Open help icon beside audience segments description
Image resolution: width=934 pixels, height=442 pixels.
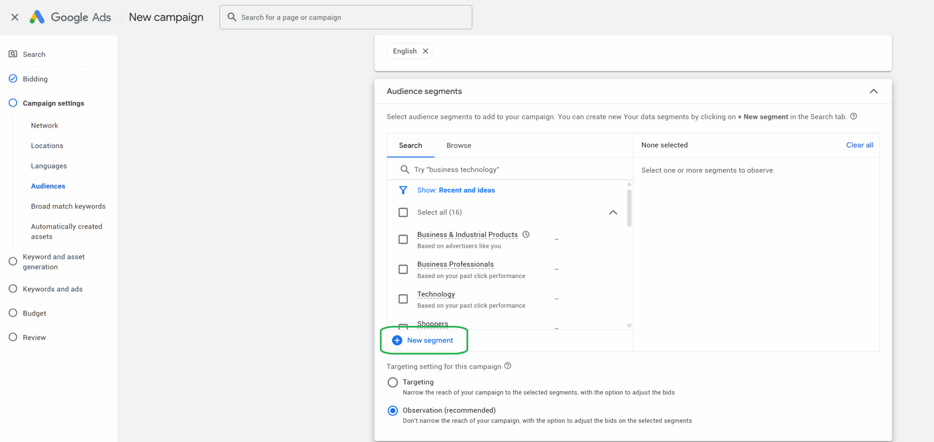pos(854,116)
